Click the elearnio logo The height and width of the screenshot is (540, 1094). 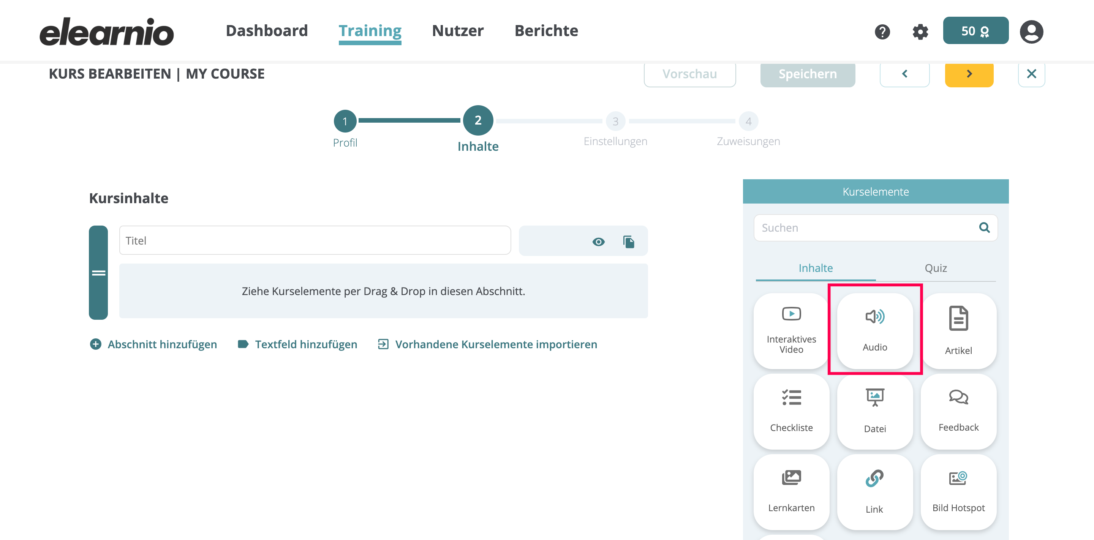click(107, 32)
